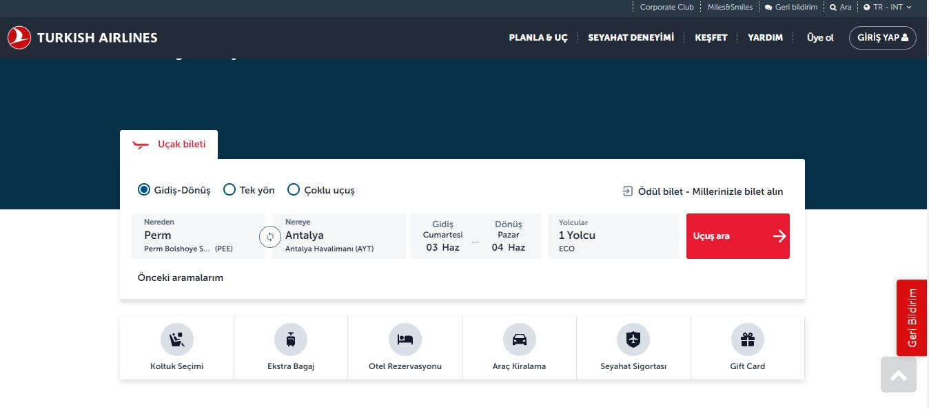Open PLANLA & UÇ menu
This screenshot has height=409, width=929.
(x=538, y=38)
